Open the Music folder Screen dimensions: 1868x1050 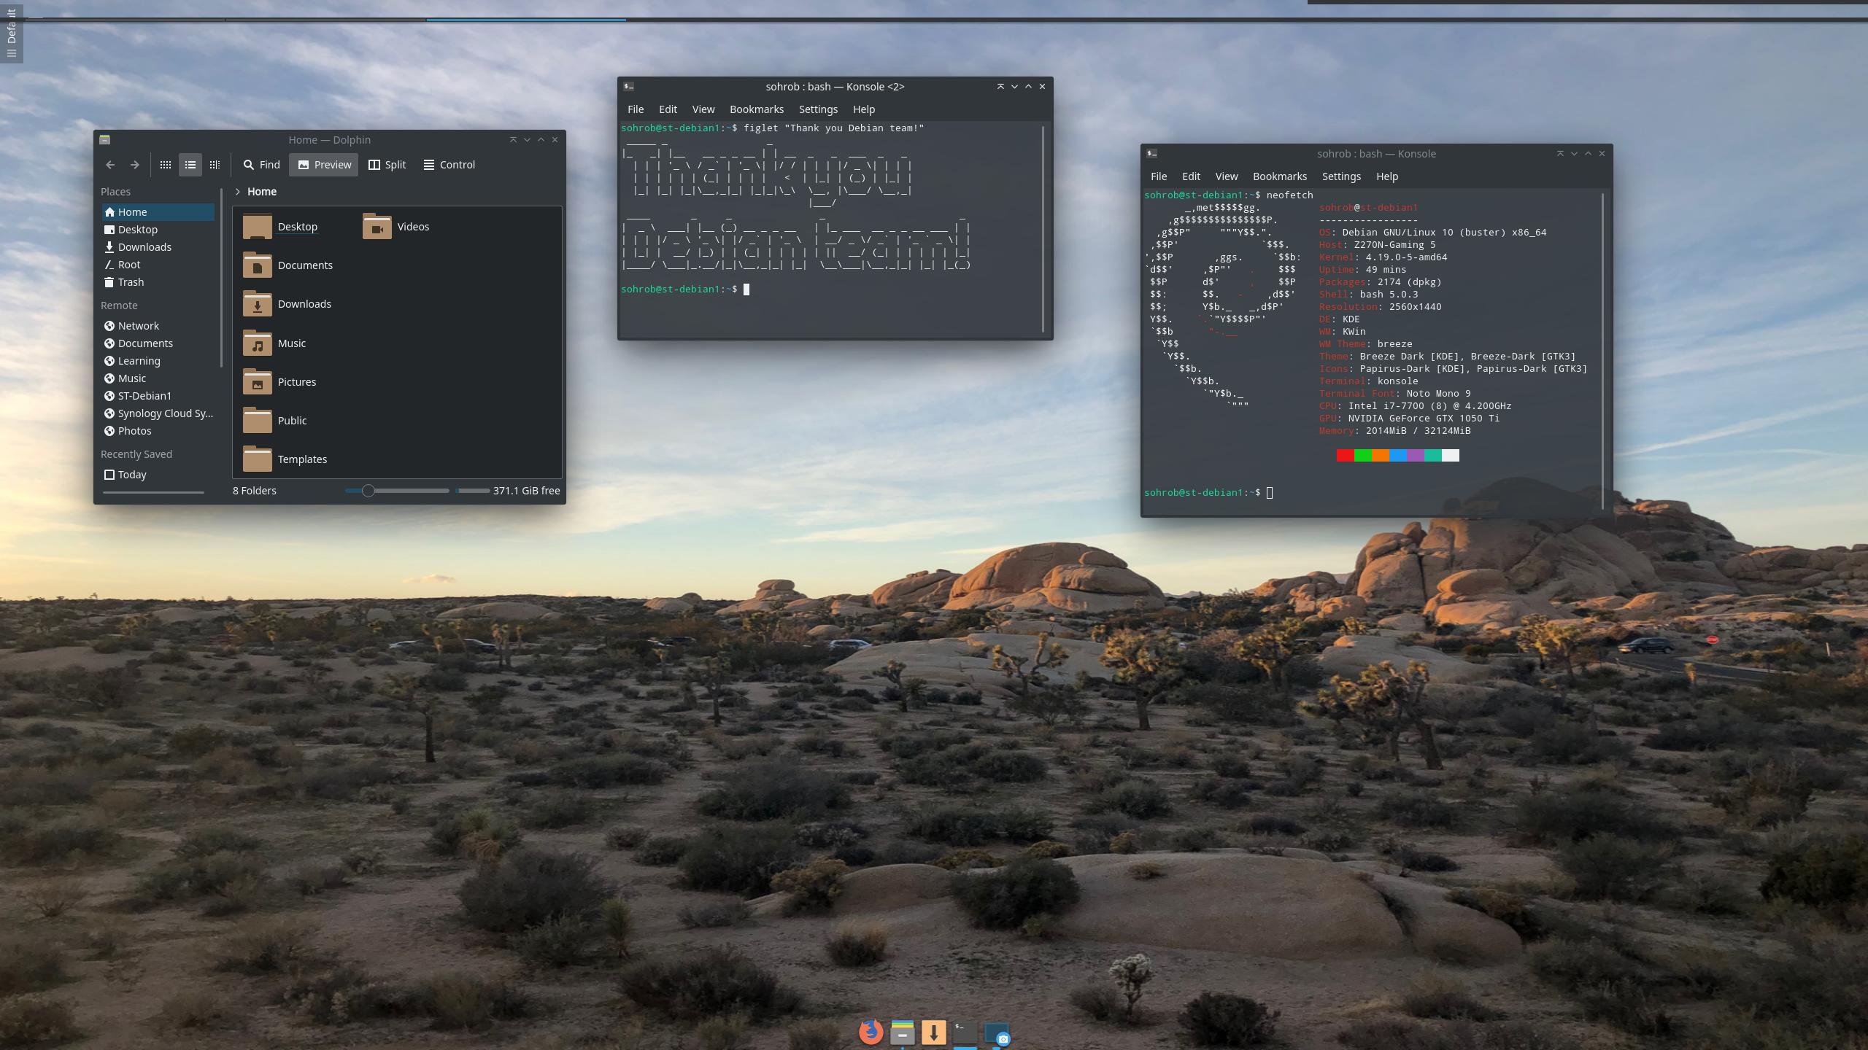[x=291, y=343]
